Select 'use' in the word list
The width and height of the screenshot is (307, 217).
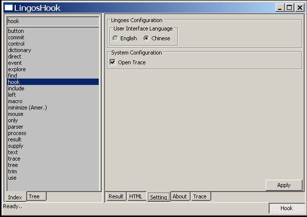(x=53, y=178)
